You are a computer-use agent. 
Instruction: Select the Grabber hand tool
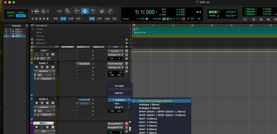click(93, 11)
